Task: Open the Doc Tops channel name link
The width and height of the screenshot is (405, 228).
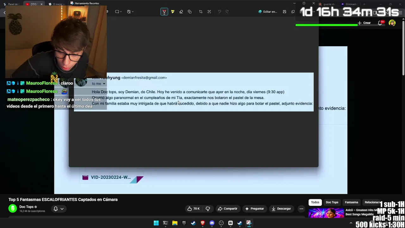Action: [x=26, y=207]
